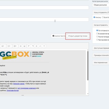Viewport: 109px width, 109px height.
Task: Select По готовности send option
Action: coord(97,31)
